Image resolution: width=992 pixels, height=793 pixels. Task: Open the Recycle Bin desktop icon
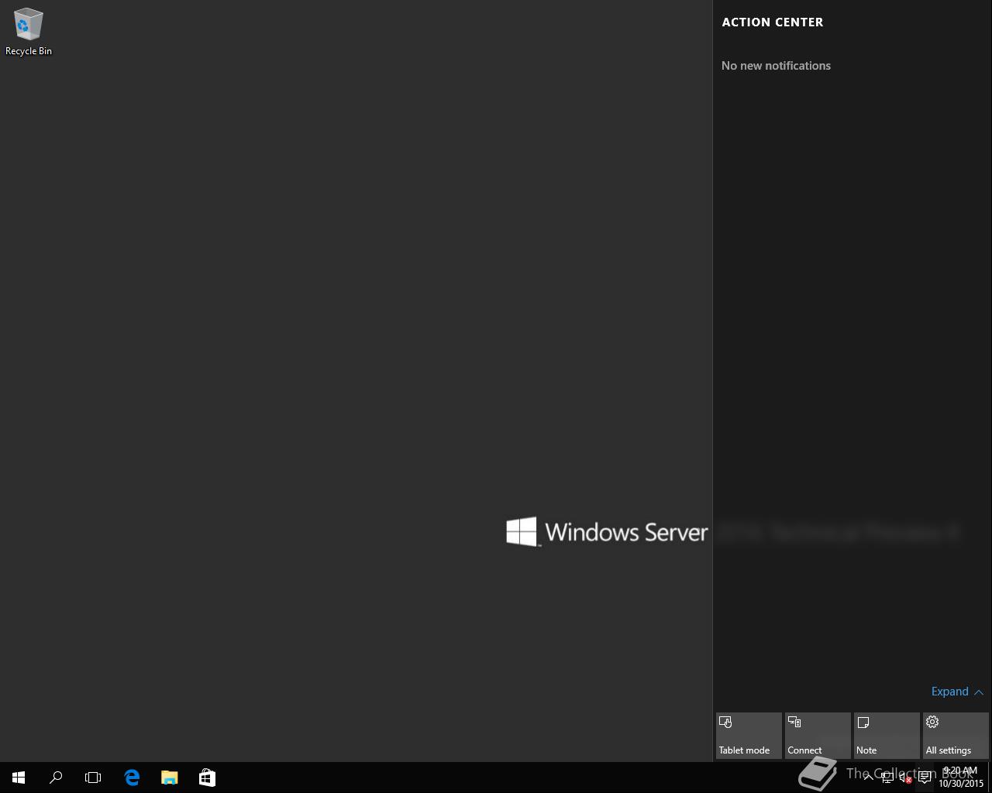pos(29,33)
